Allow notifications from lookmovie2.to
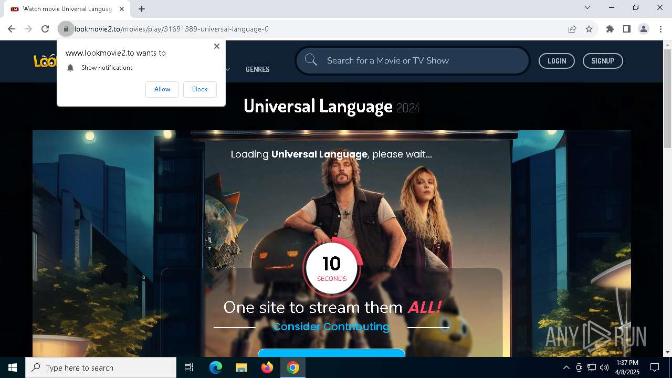 point(162,89)
